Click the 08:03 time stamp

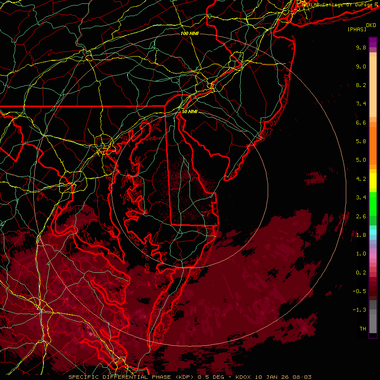coord(302,377)
